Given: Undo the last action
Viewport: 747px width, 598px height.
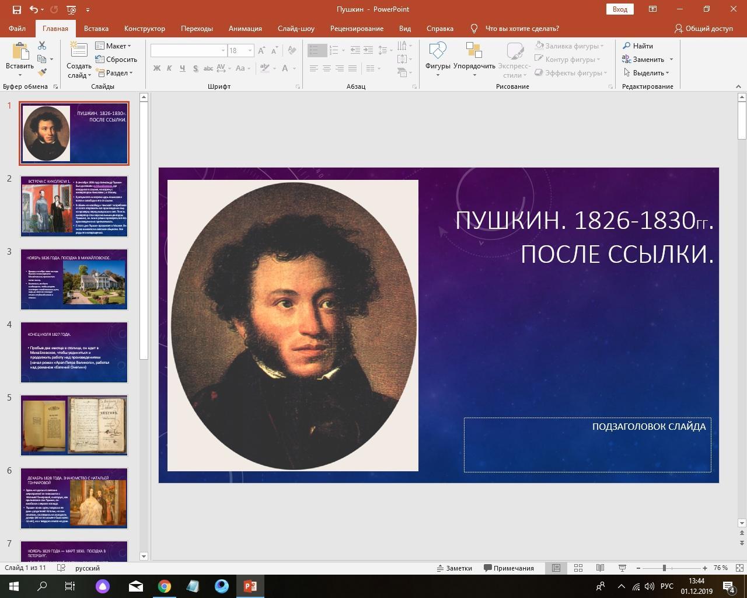Looking at the screenshot, I should 34,9.
